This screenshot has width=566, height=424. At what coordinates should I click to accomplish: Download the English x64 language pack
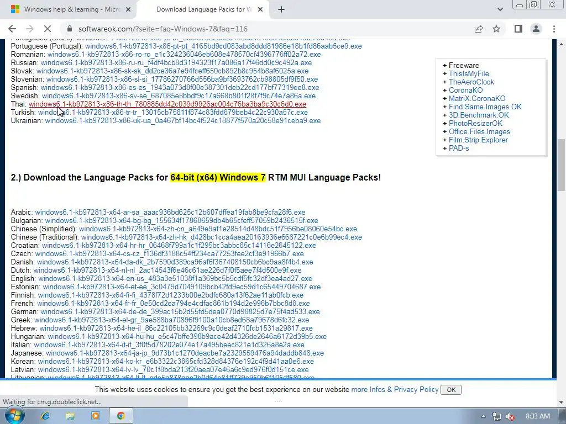(175, 279)
